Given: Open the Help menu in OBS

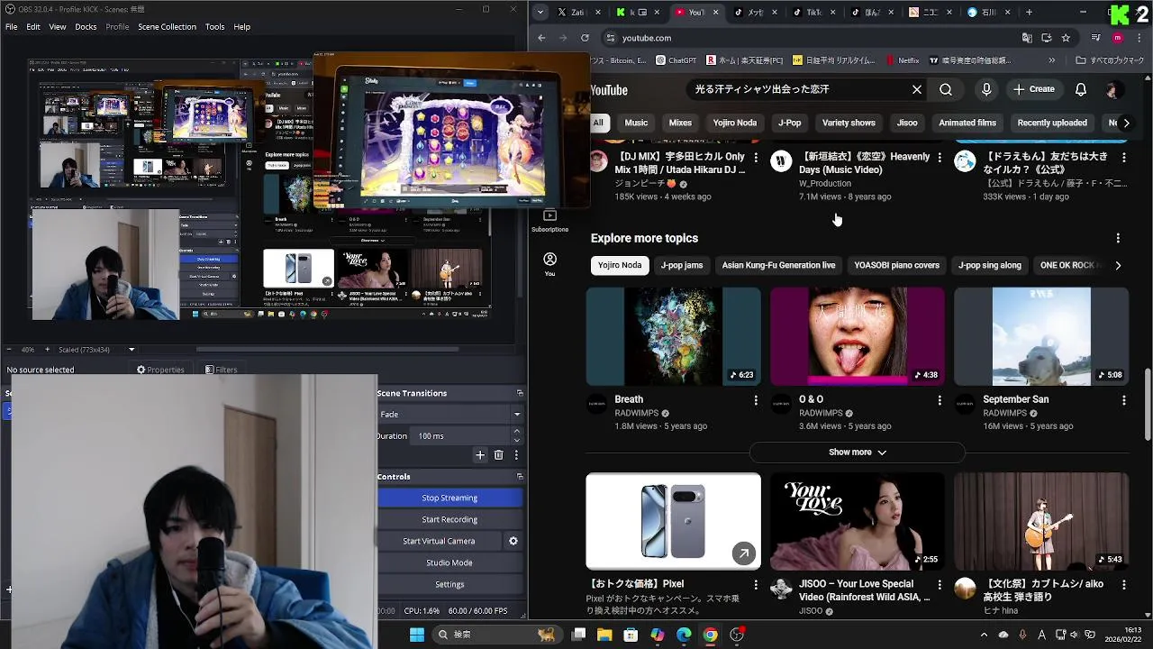Looking at the screenshot, I should 242,27.
